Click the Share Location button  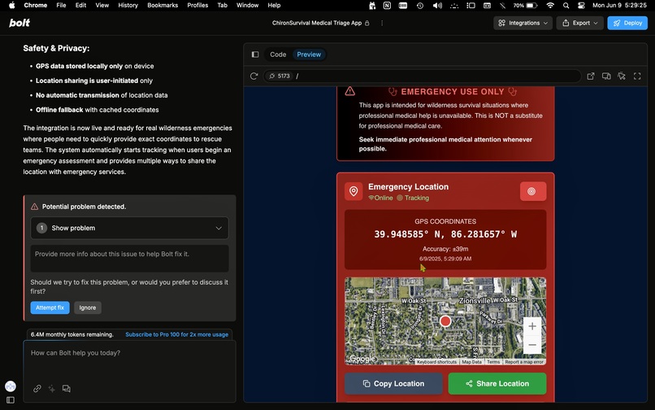497,384
